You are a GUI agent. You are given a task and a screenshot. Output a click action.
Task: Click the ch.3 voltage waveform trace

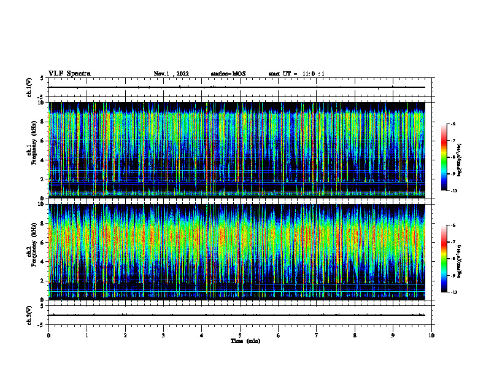(237, 315)
